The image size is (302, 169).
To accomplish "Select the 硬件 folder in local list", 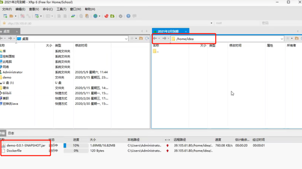I will [6, 88].
